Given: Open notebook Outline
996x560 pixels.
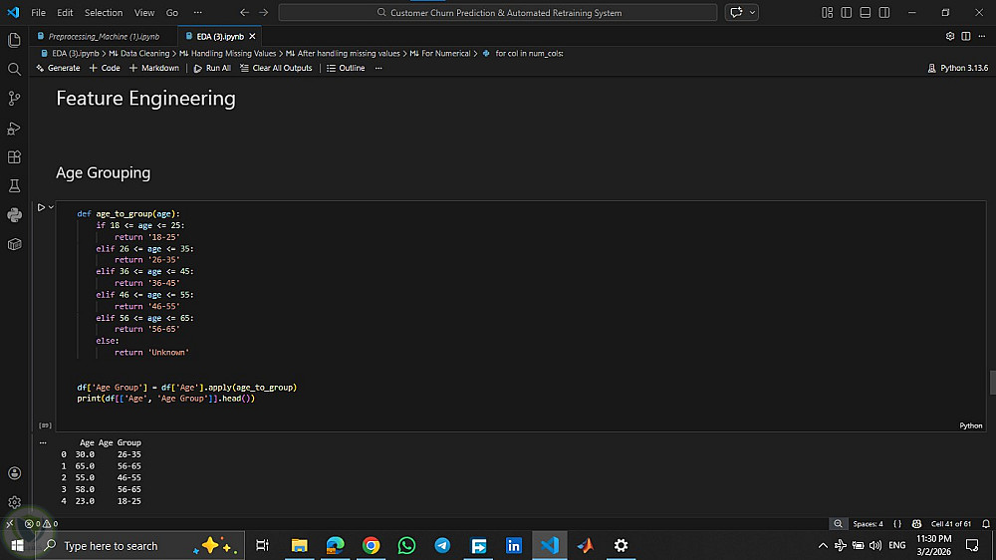Looking at the screenshot, I should [x=346, y=68].
